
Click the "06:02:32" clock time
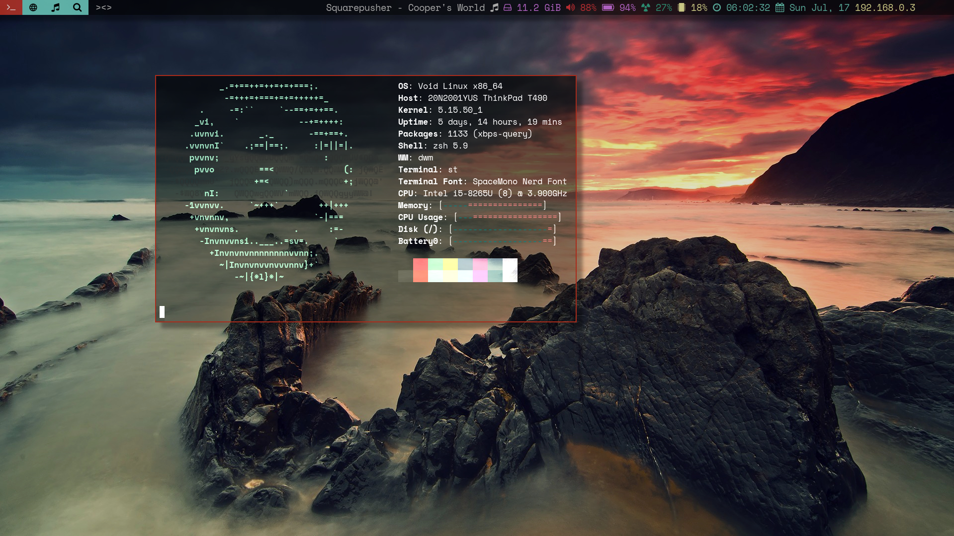click(748, 7)
